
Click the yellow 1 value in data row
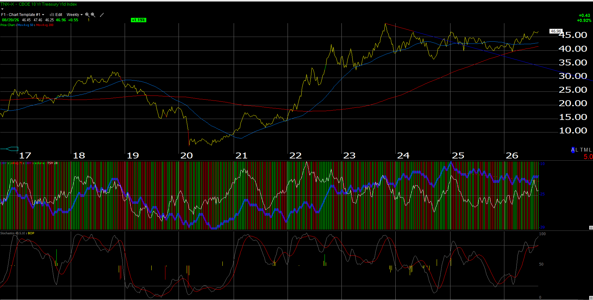point(89,20)
